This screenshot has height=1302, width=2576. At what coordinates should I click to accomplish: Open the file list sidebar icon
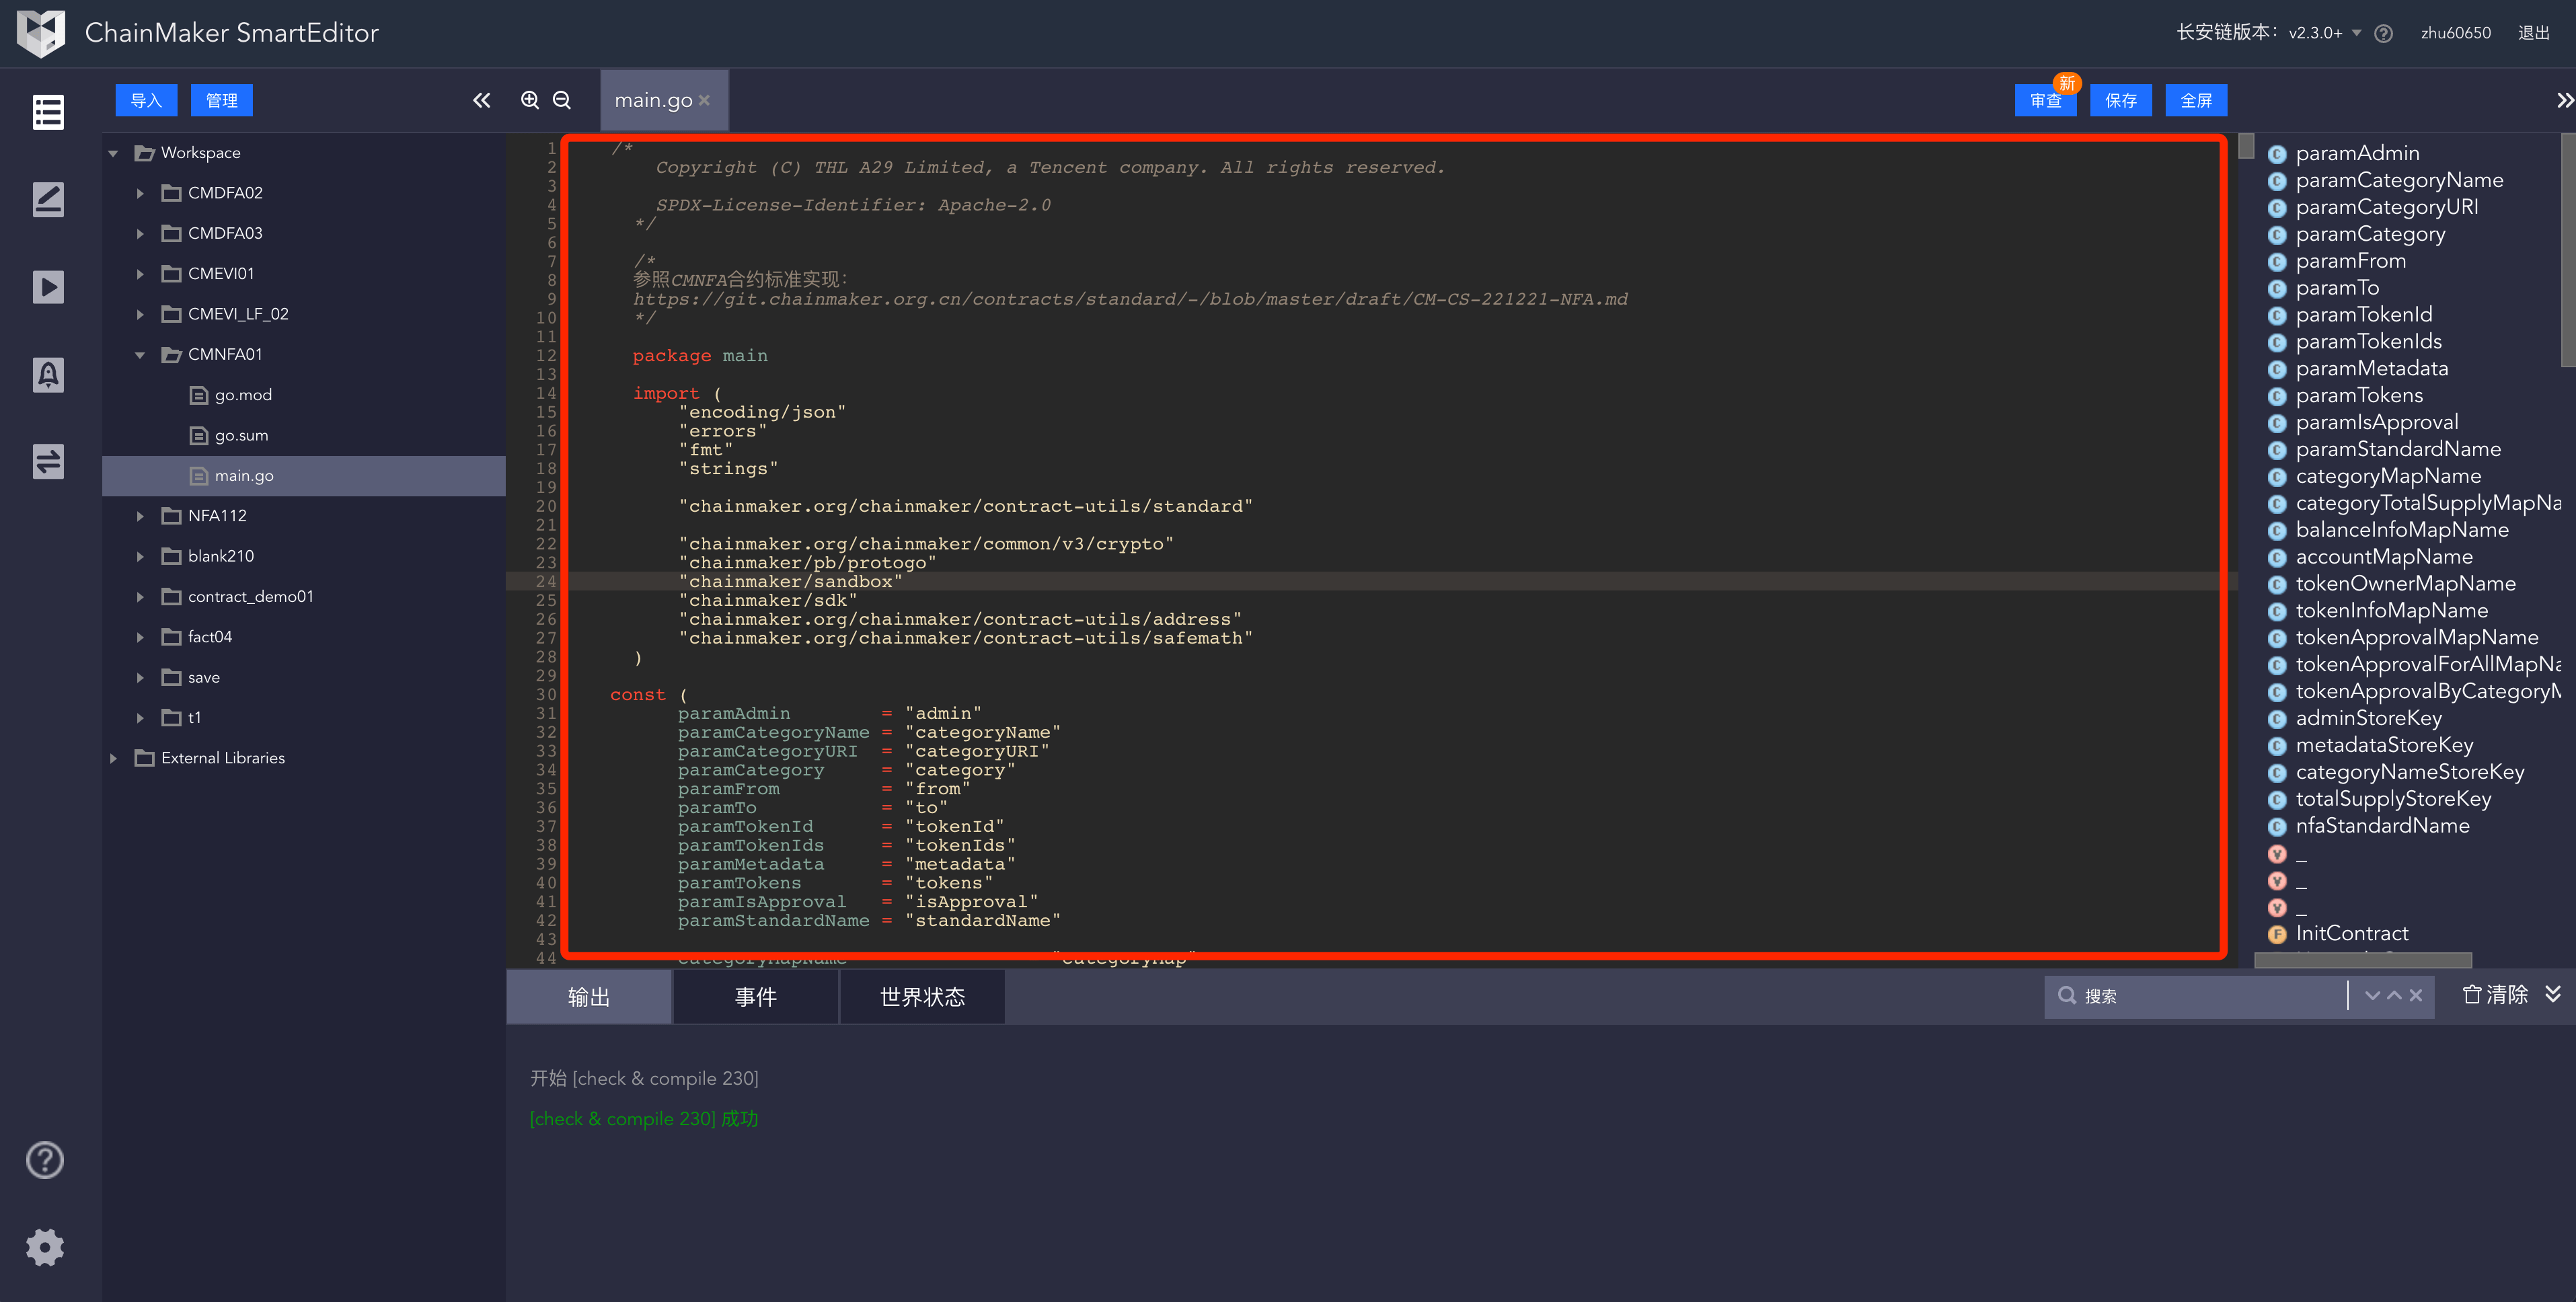pyautogui.click(x=48, y=112)
